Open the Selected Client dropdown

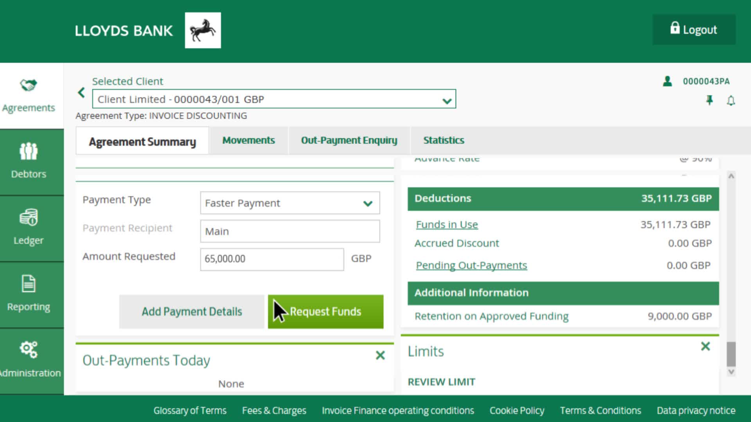pyautogui.click(x=274, y=99)
